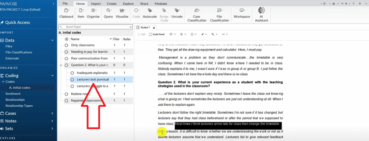Collapse the Codes folder in sidebar
The width and height of the screenshot is (369, 141).
click(x=3, y=82)
